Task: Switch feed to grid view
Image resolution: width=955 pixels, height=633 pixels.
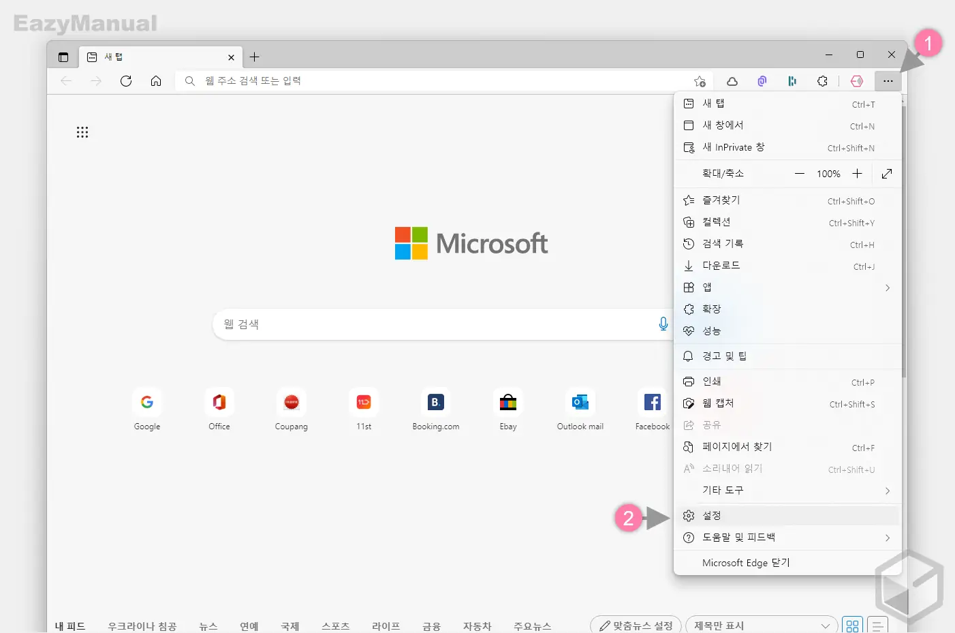Action: (853, 625)
